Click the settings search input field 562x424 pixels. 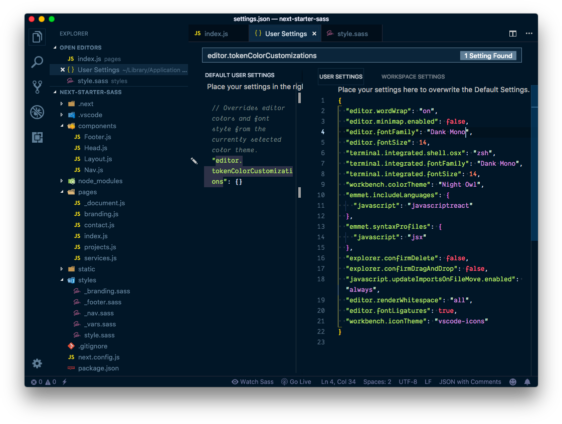(x=326, y=56)
